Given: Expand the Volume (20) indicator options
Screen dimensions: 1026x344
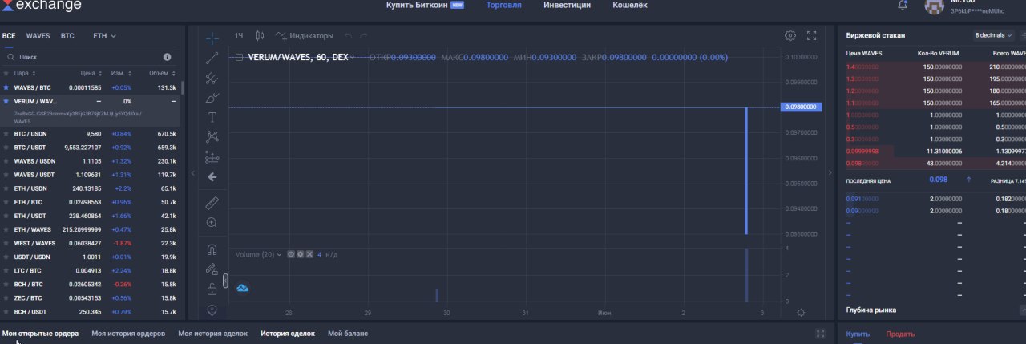Looking at the screenshot, I should click(x=280, y=254).
